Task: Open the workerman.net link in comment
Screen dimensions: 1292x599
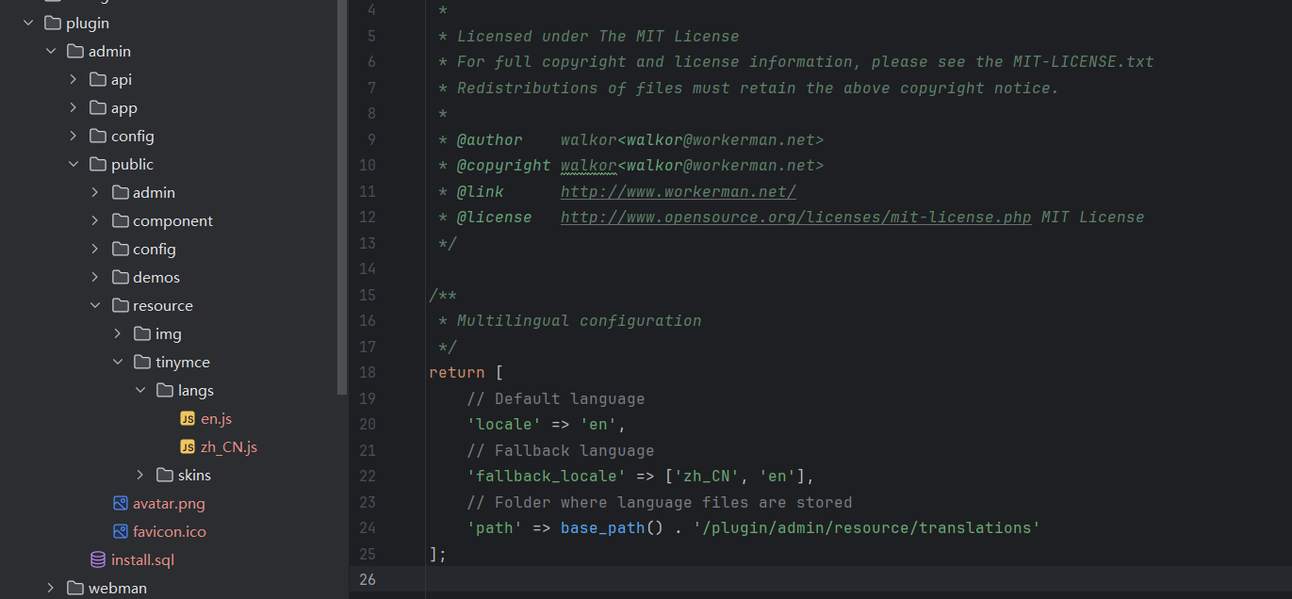Action: click(678, 191)
